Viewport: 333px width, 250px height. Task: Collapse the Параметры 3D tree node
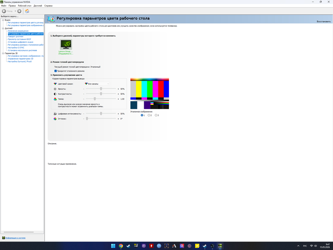click(x=3, y=53)
